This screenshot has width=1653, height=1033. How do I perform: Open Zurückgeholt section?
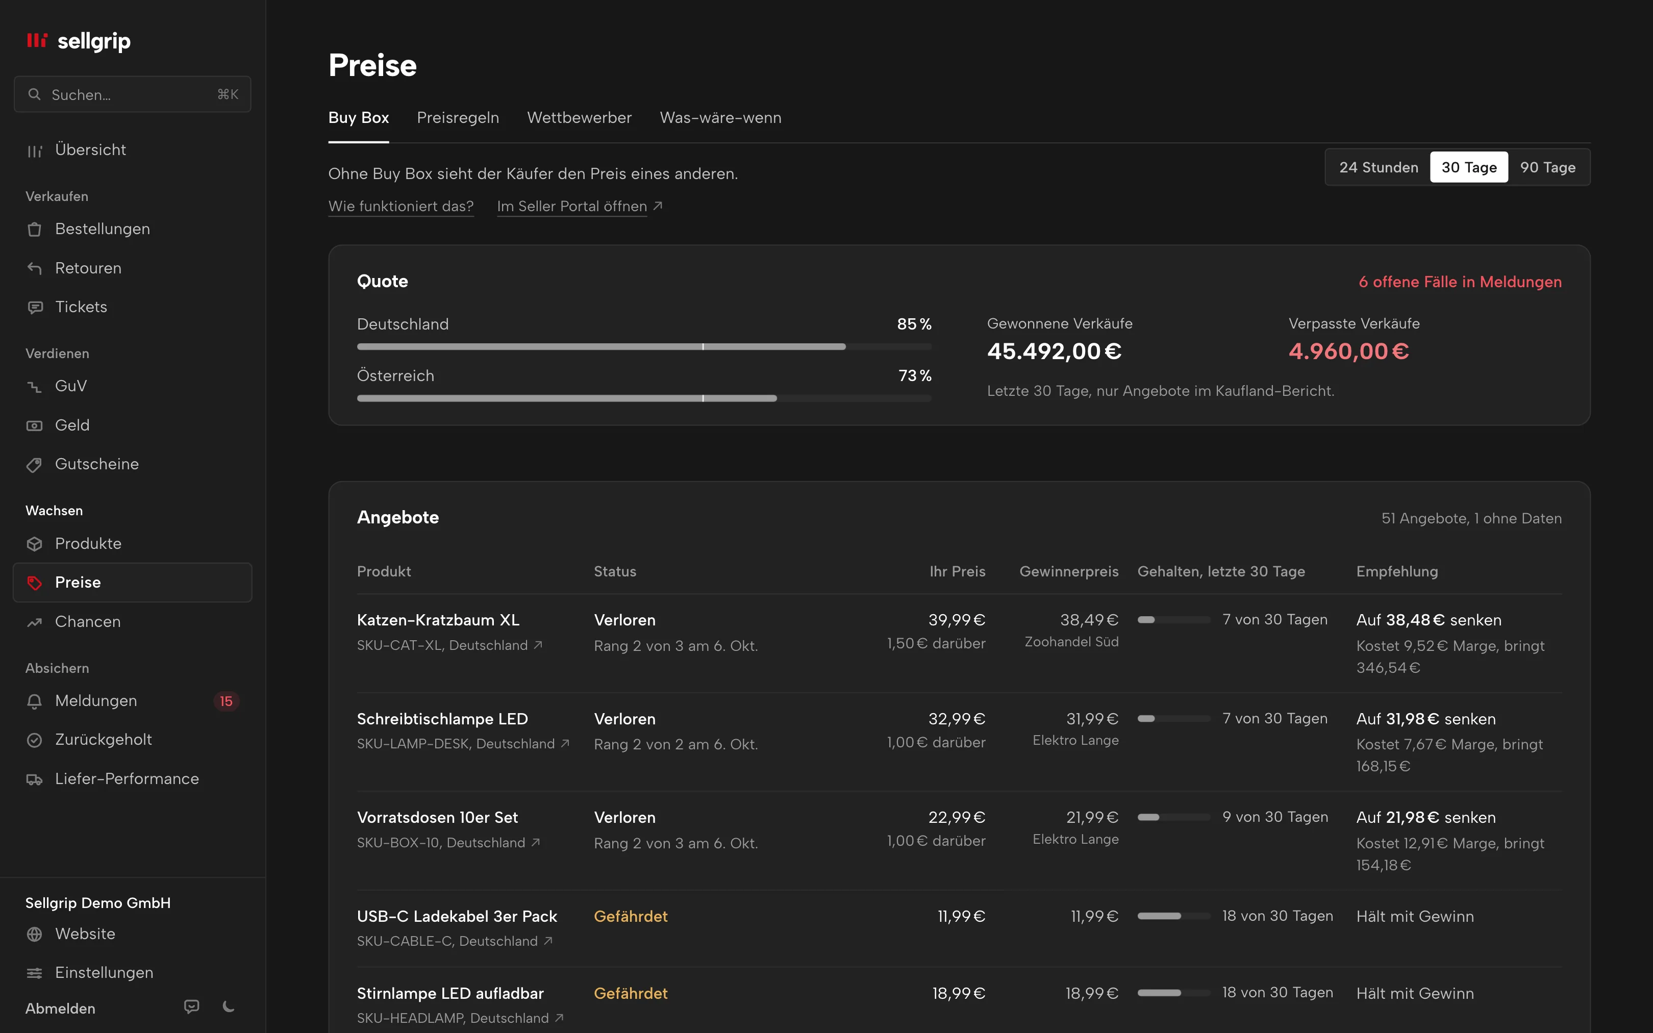point(133,740)
